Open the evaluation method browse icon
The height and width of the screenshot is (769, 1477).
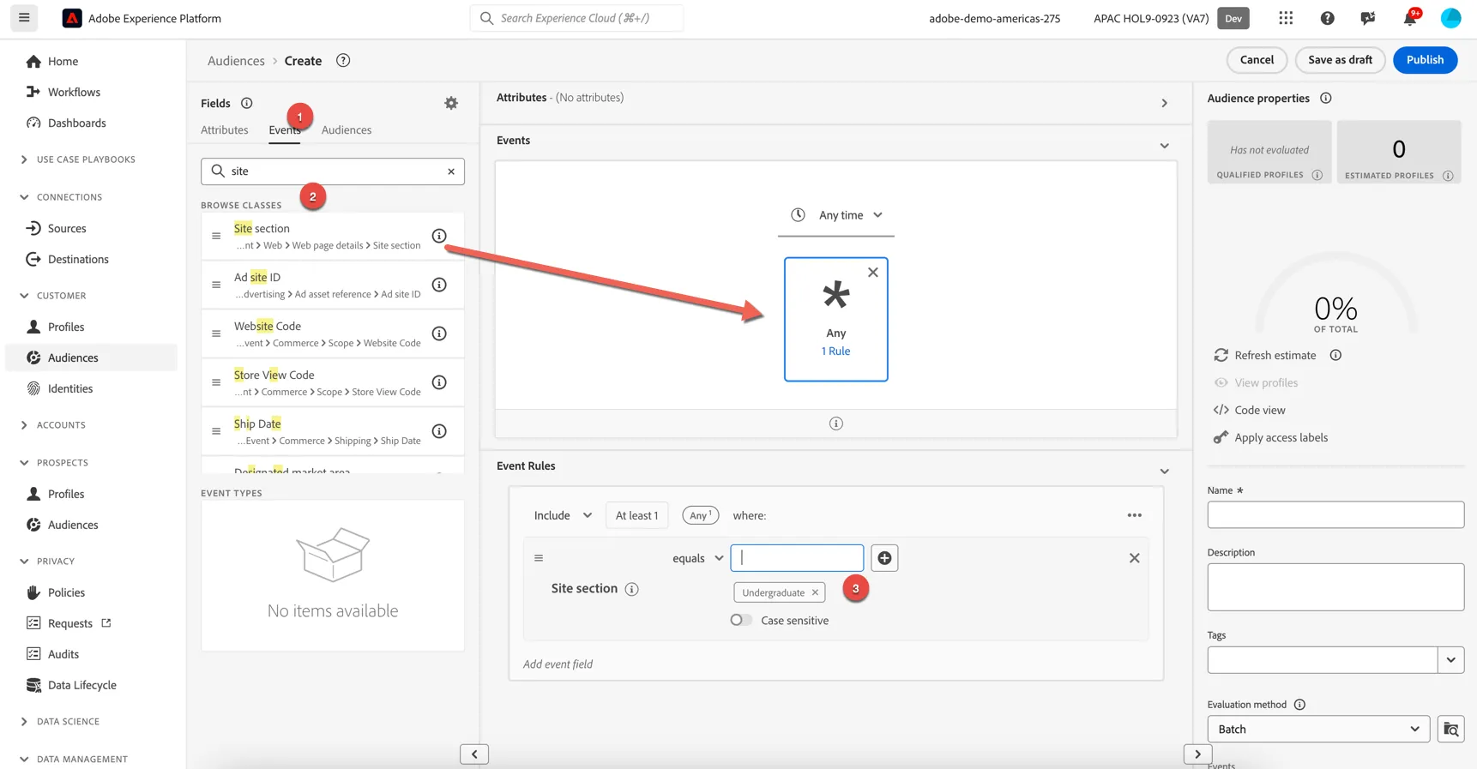pyautogui.click(x=1450, y=730)
